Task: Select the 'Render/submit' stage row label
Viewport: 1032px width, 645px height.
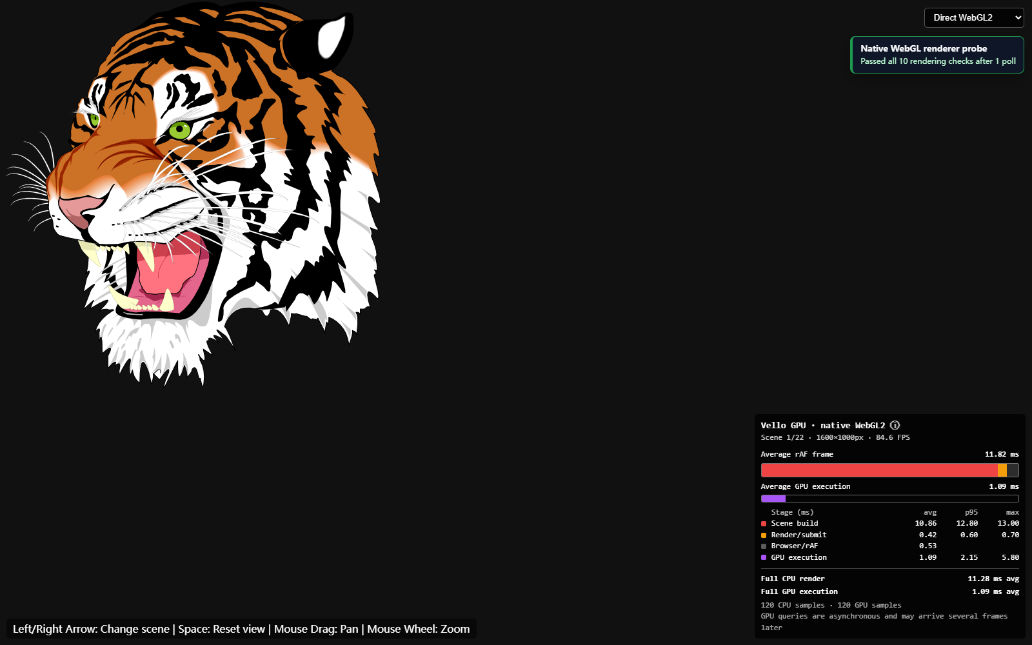Action: [799, 535]
